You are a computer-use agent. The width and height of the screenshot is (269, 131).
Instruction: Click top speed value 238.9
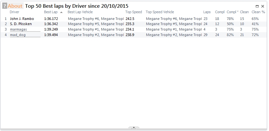coord(130,35)
